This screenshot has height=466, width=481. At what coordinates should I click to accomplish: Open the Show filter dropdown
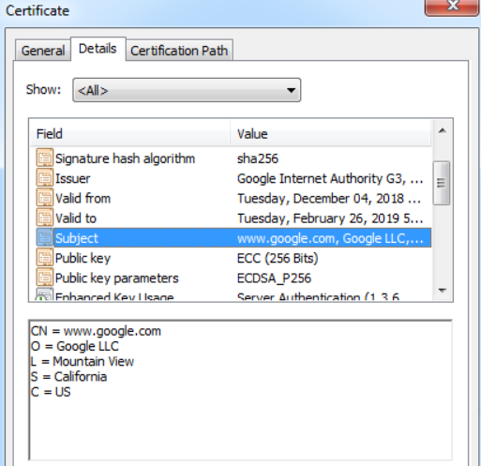(187, 90)
